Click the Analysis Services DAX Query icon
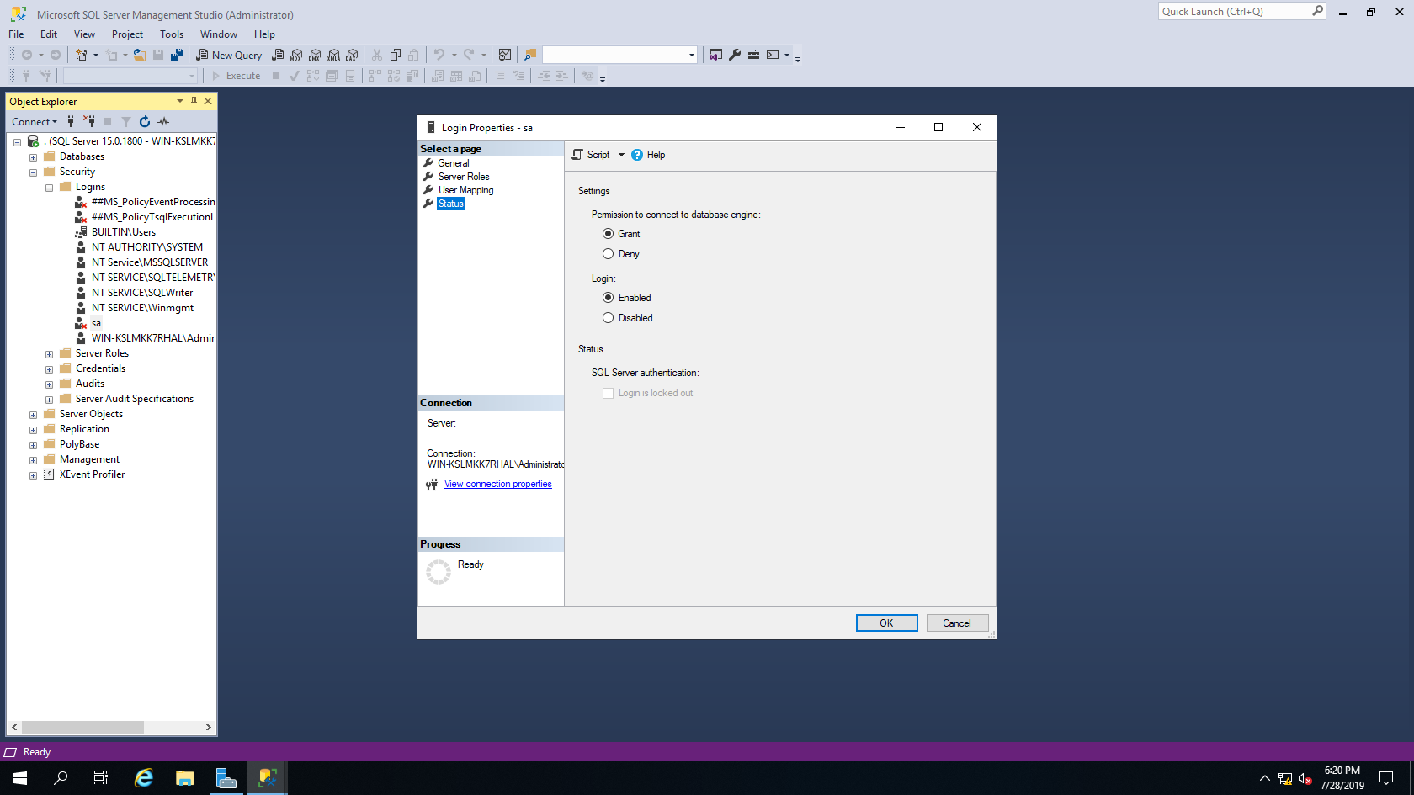 353,55
